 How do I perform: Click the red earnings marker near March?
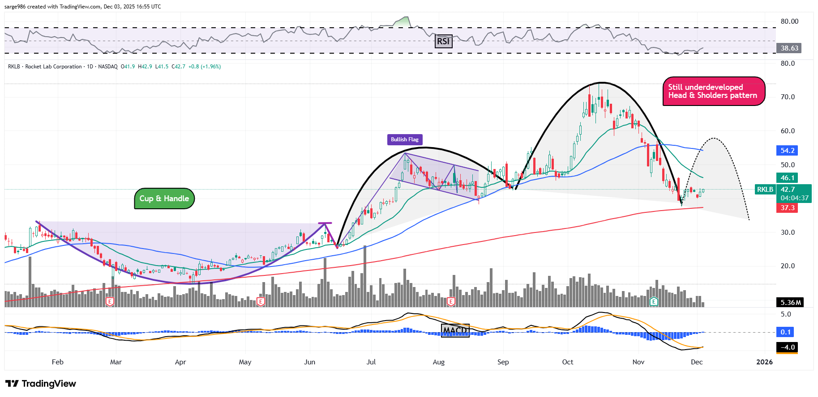tap(110, 302)
